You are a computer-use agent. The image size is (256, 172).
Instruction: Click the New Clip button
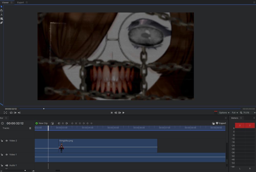pyautogui.click(x=41, y=123)
